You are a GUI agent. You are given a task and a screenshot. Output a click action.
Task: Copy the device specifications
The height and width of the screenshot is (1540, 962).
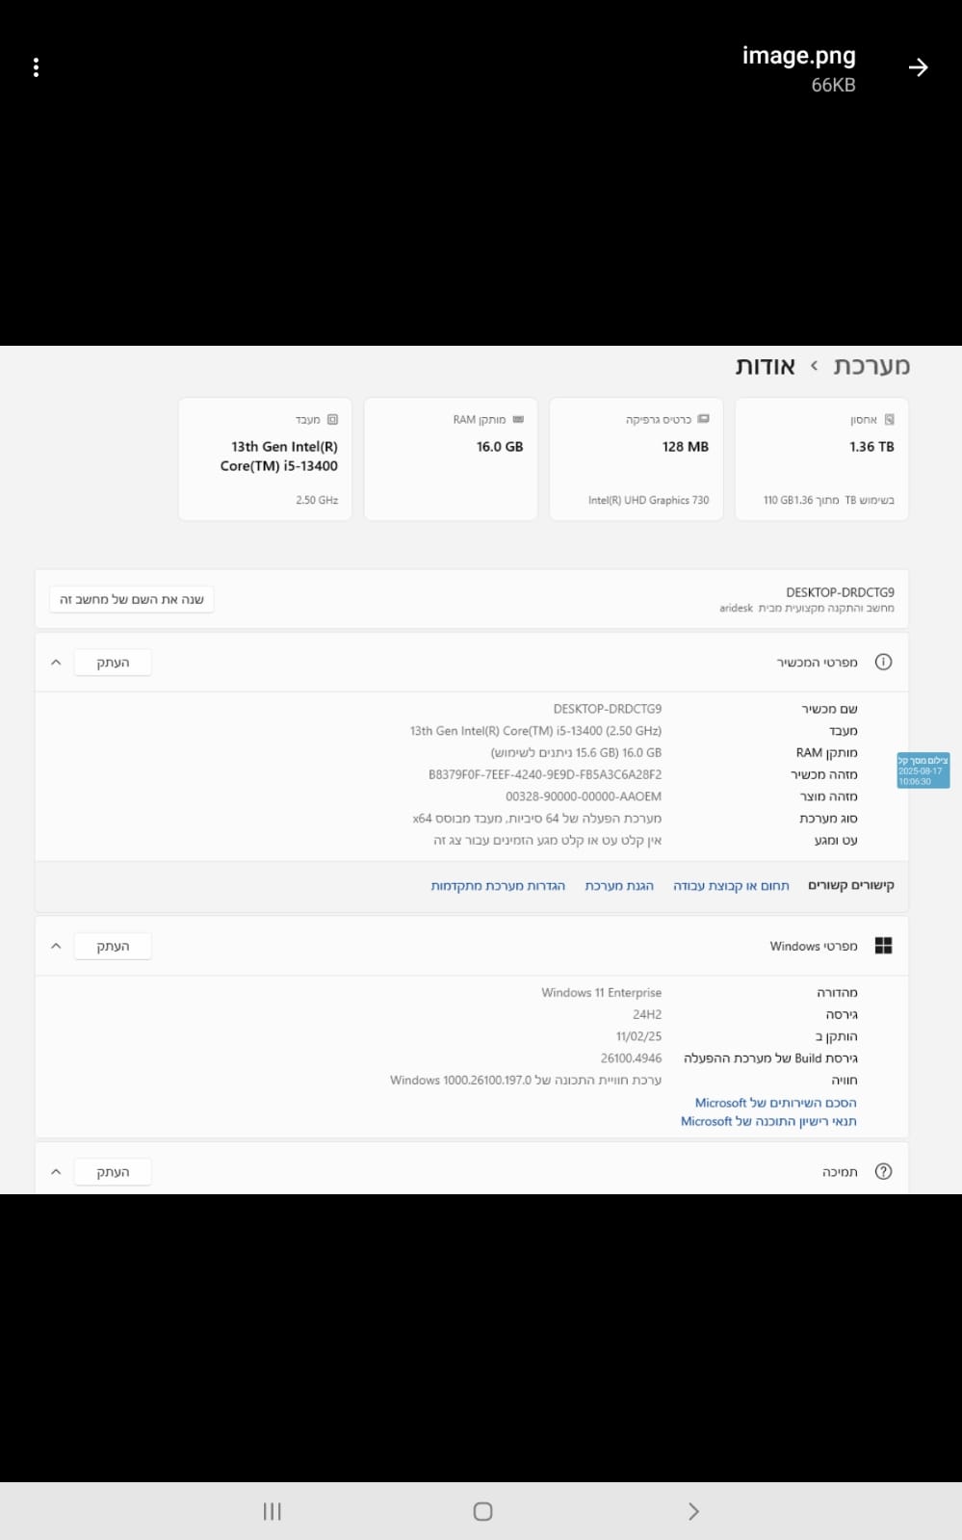(x=113, y=663)
